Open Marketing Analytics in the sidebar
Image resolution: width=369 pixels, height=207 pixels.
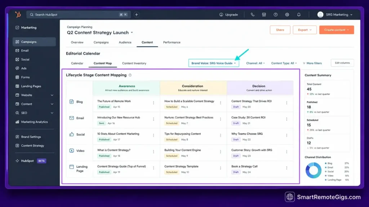pos(34,122)
